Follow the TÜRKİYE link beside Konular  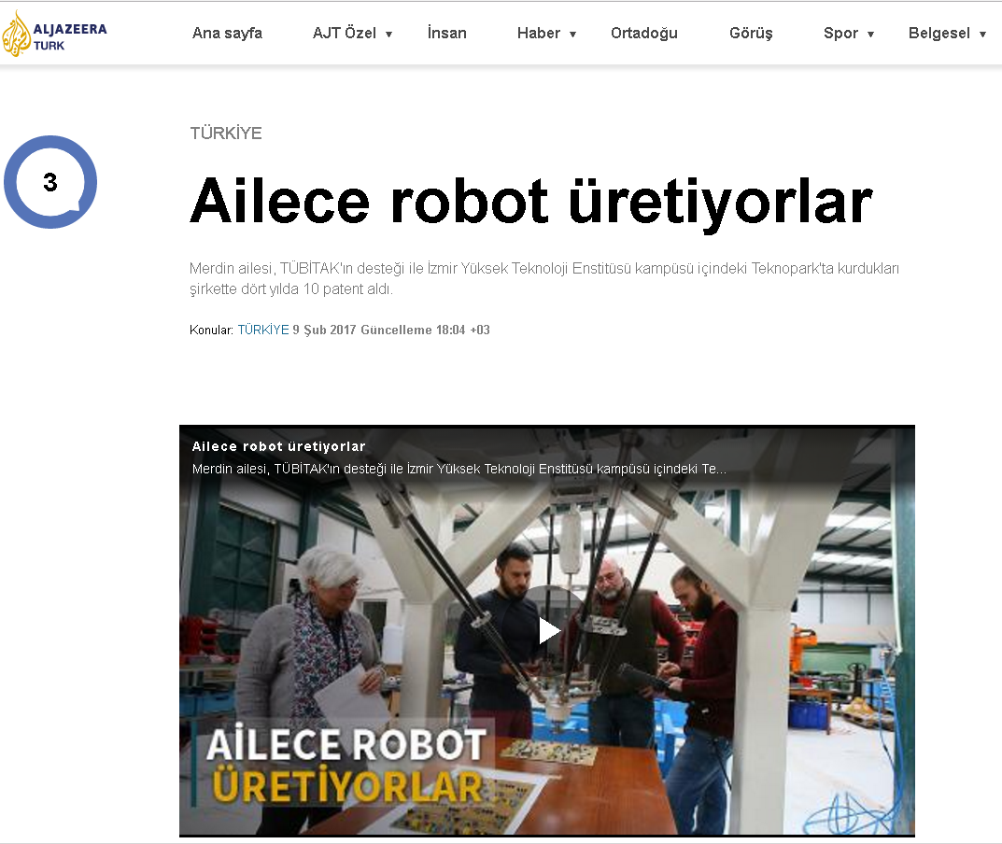(x=262, y=331)
